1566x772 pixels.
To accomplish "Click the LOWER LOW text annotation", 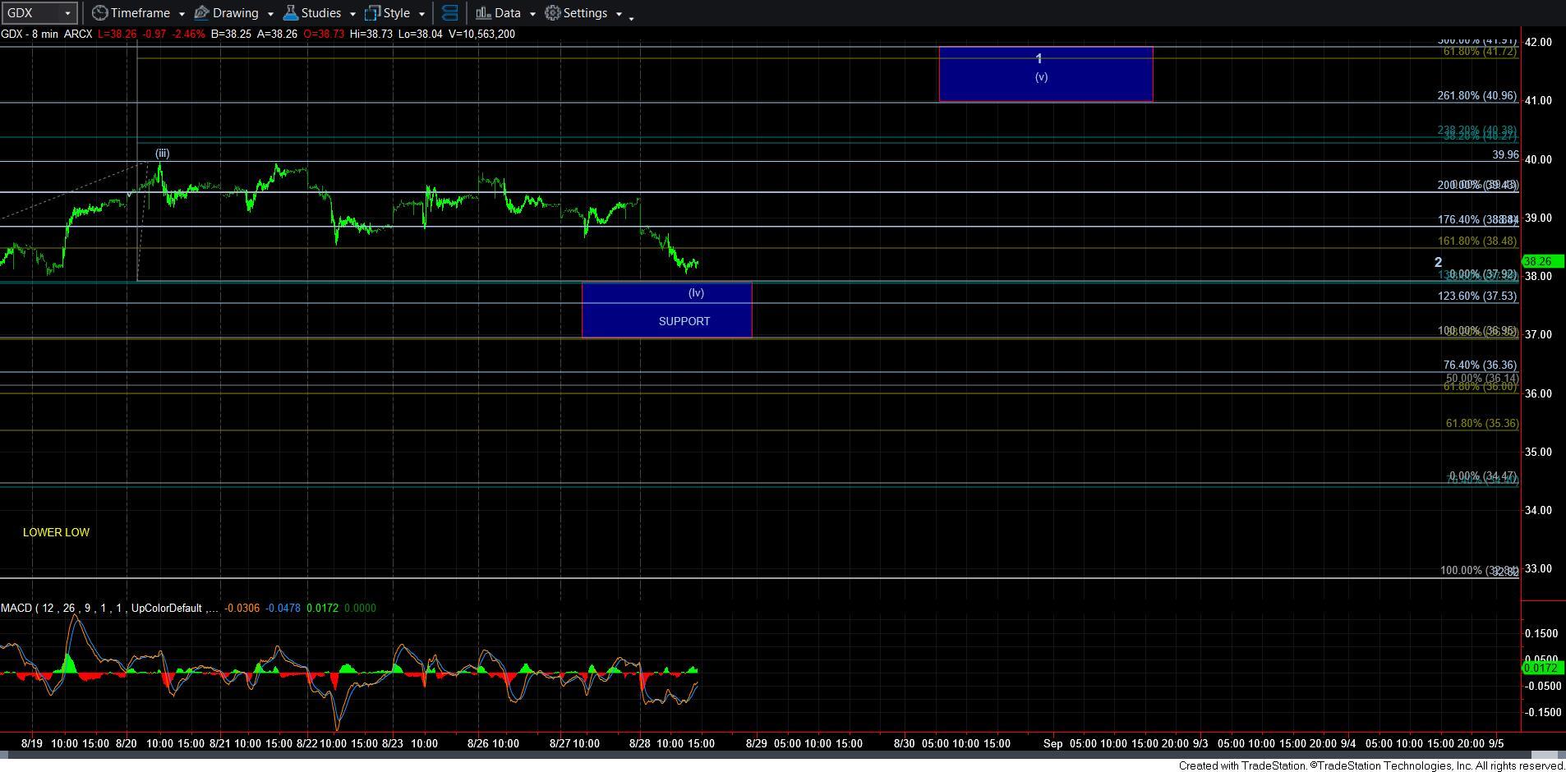I will (x=56, y=532).
